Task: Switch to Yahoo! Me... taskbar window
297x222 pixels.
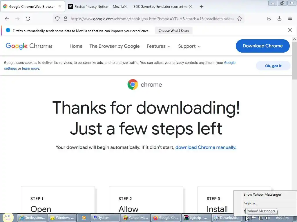Action: coord(136,218)
